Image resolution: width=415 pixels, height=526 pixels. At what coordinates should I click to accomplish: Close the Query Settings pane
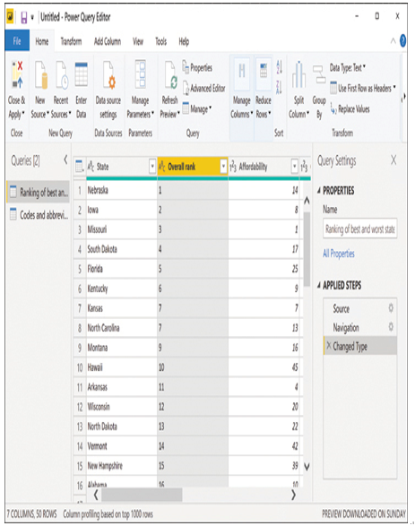[393, 160]
